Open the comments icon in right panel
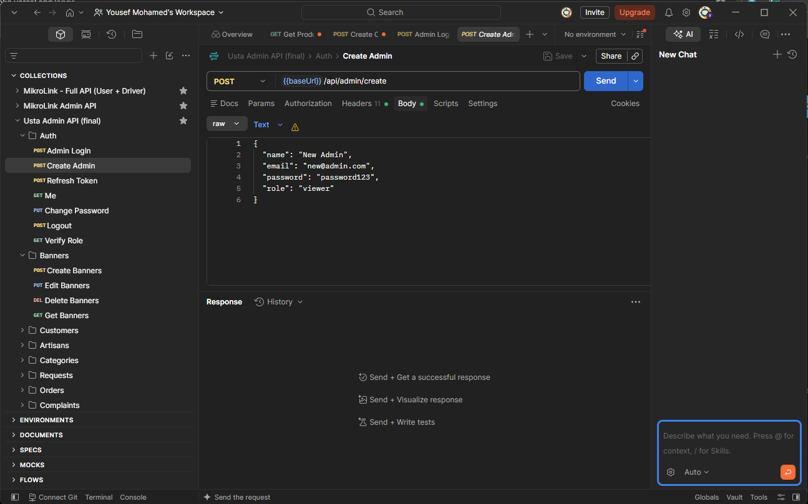The width and height of the screenshot is (808, 504). 765,34
